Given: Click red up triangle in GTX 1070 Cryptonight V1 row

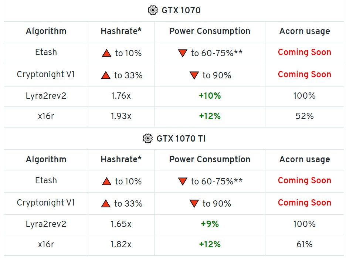Looking at the screenshot, I should click(x=106, y=75).
